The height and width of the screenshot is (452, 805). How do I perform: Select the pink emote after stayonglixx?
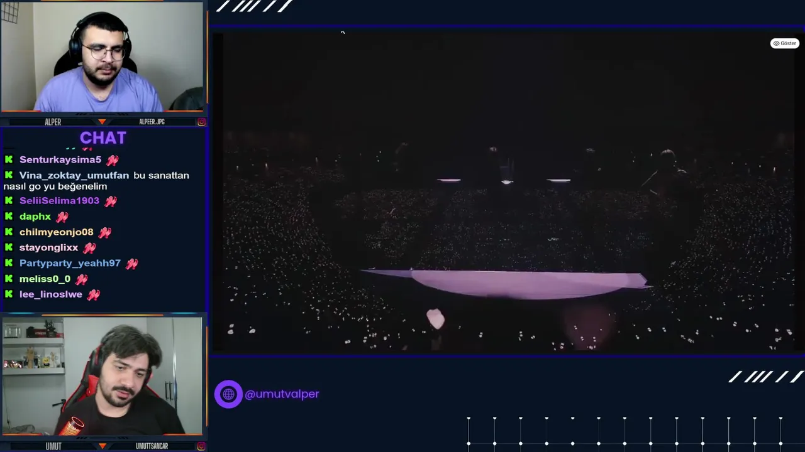(x=89, y=247)
